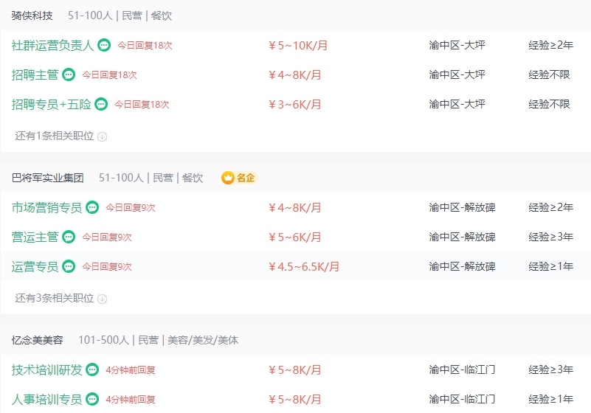Screen dimensions: 591x413
Task: Open the 市场营销专员 job posting
Action: [x=46, y=207]
